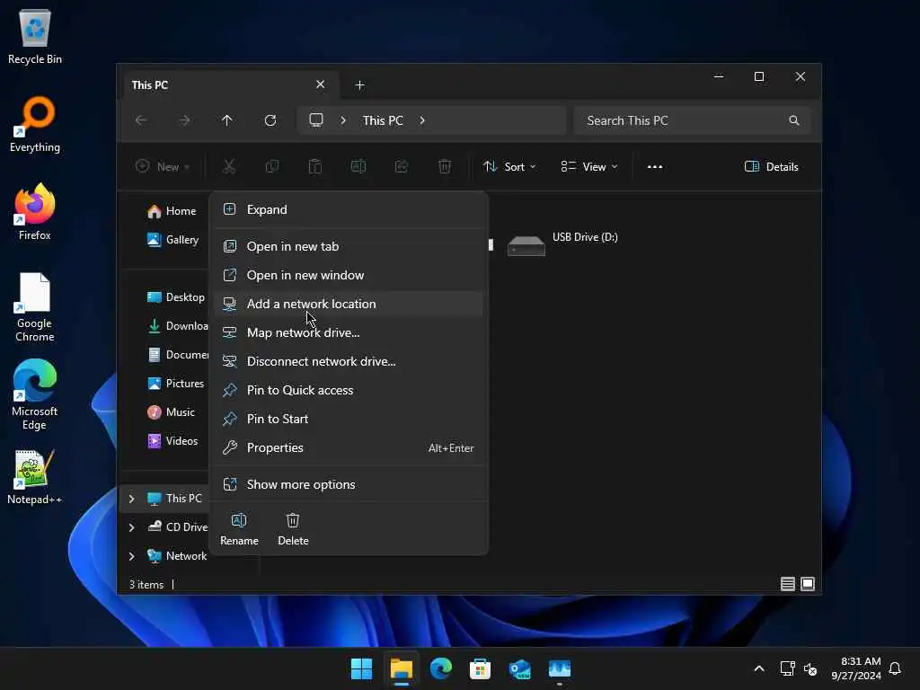Open the Google Chrome desktop shortcut

[x=35, y=307]
